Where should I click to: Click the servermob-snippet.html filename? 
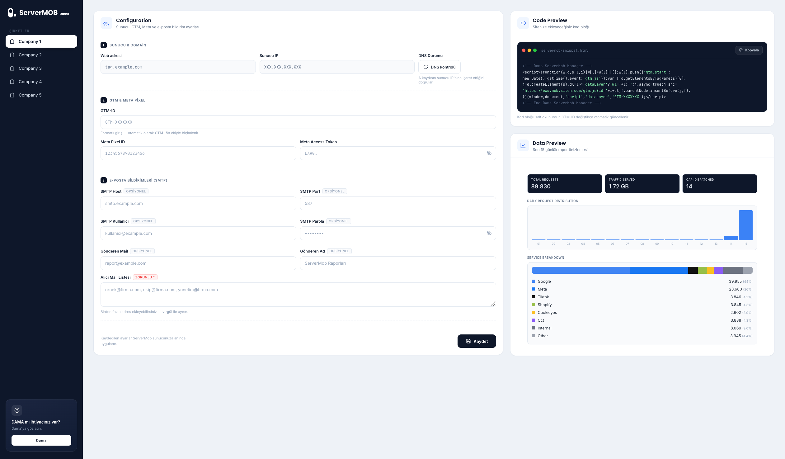[x=564, y=50]
